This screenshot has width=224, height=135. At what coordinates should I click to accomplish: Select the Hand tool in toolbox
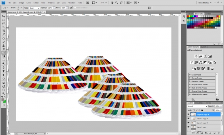tap(3, 90)
